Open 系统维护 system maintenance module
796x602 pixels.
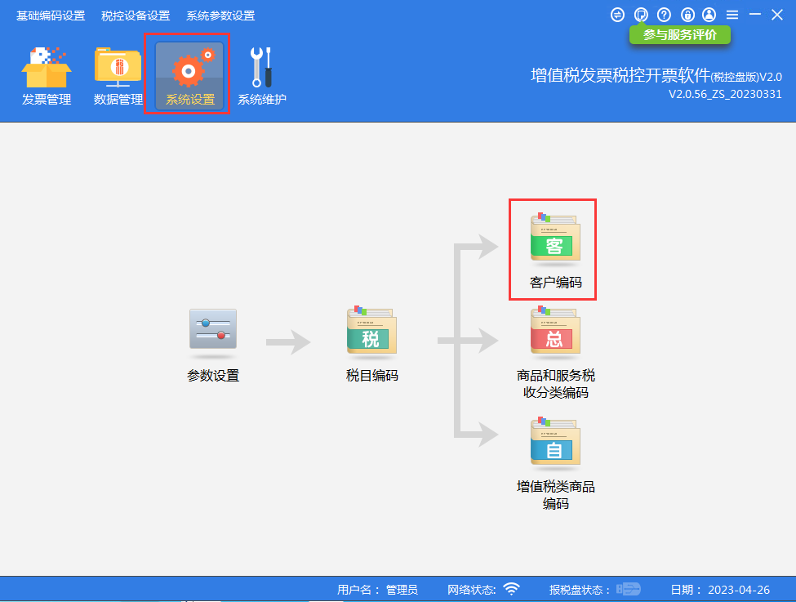point(261,76)
